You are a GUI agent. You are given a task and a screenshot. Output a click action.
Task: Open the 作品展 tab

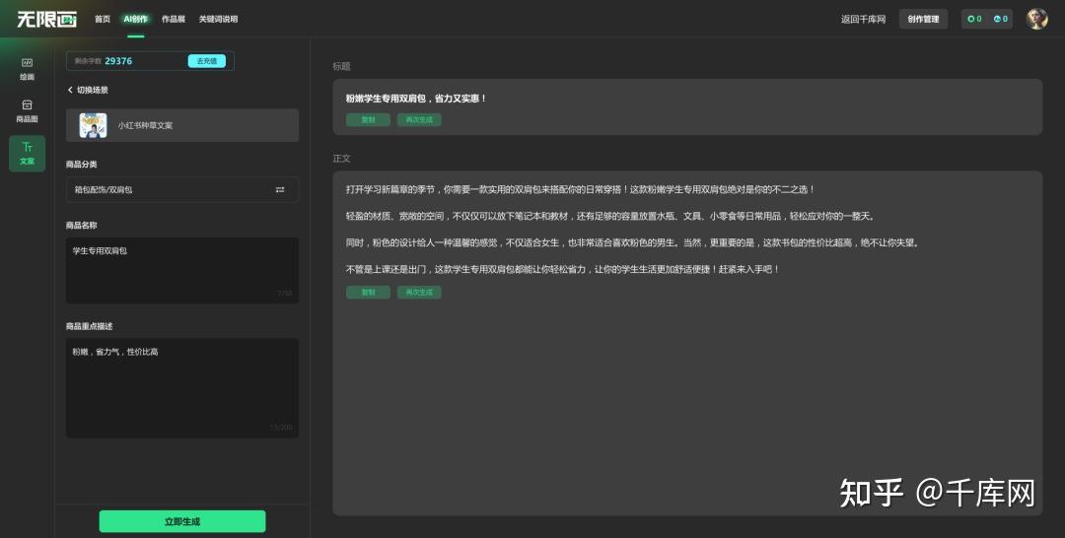click(174, 19)
